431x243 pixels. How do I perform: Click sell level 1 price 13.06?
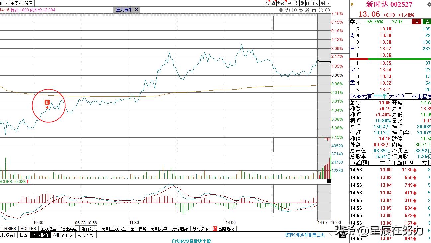[385, 55]
